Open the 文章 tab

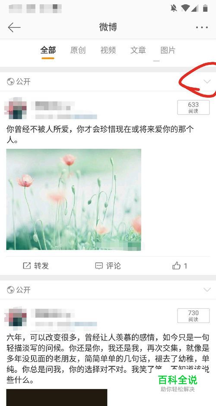(x=138, y=50)
